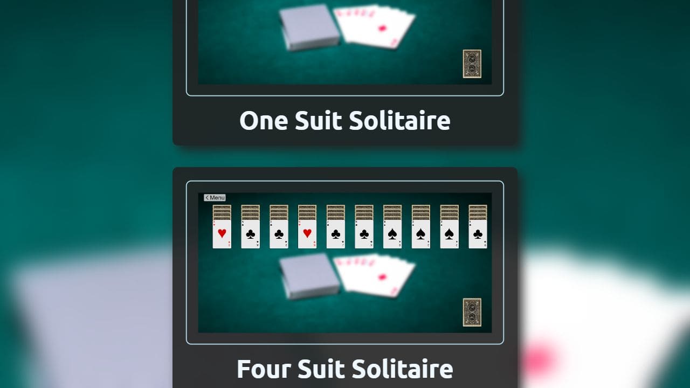
Task: Select the spade card in eighth column
Action: pyautogui.click(x=421, y=234)
